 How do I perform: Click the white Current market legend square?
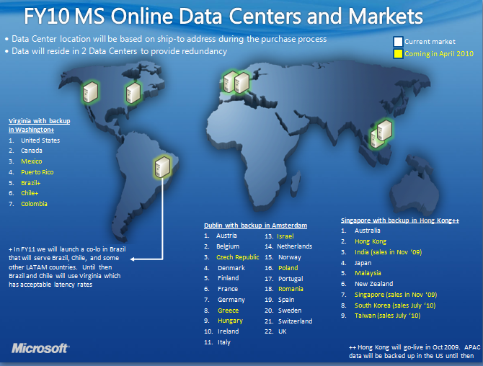click(x=398, y=42)
